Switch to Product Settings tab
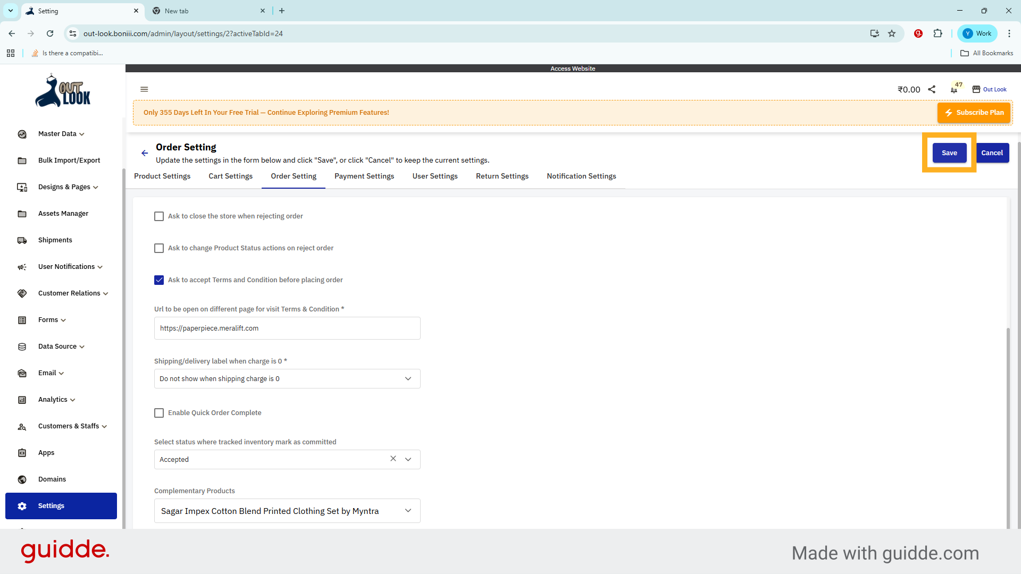This screenshot has width=1021, height=574. pos(162,176)
